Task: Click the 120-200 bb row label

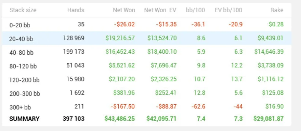Action: point(24,79)
